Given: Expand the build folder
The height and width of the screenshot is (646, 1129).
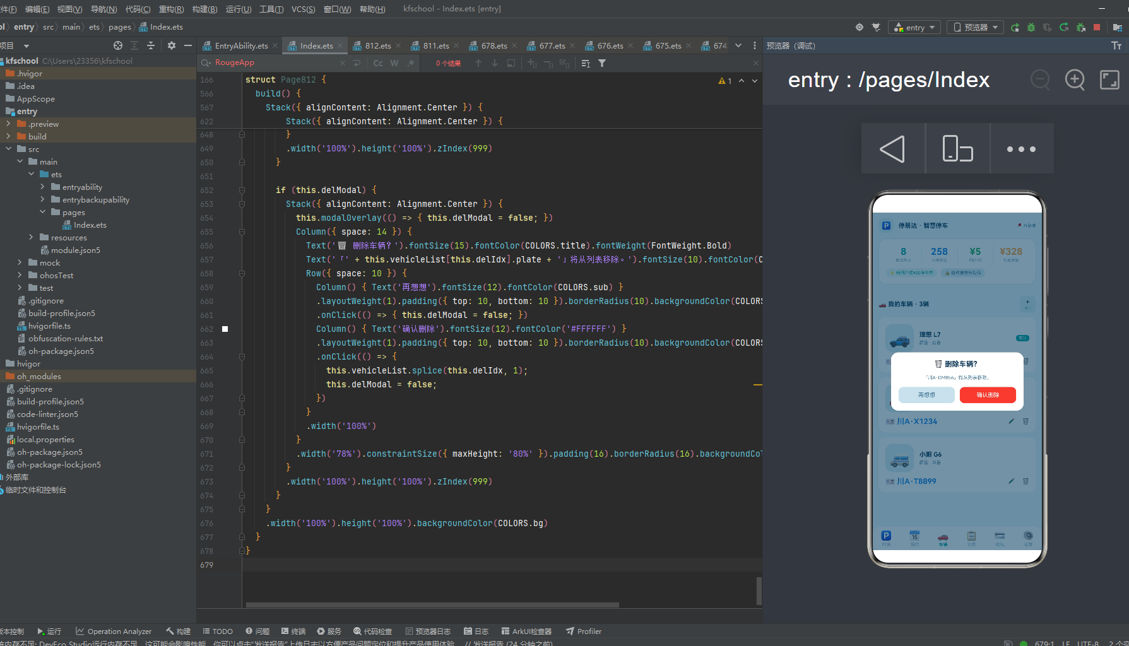Looking at the screenshot, I should coord(8,136).
